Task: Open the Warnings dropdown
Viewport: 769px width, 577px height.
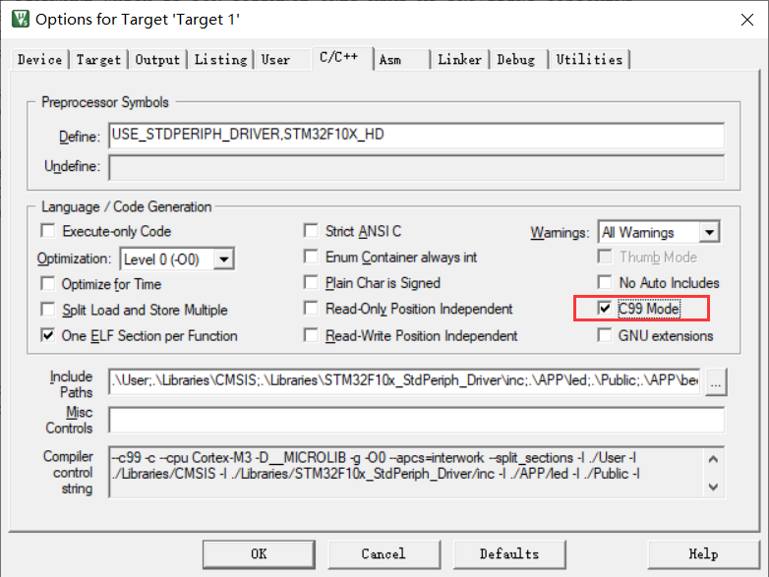Action: 709,232
